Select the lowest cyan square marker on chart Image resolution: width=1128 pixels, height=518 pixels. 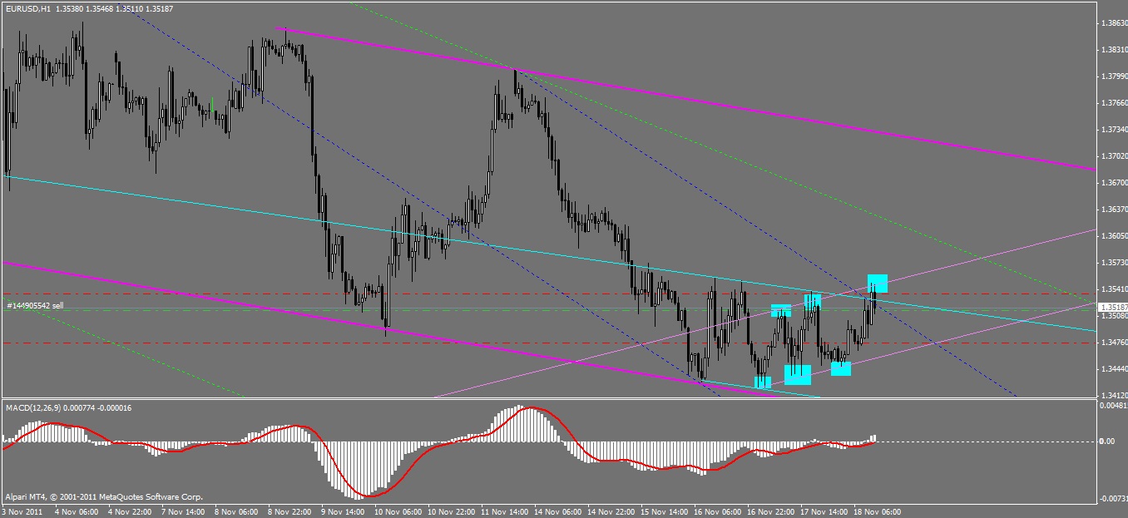[x=763, y=382]
